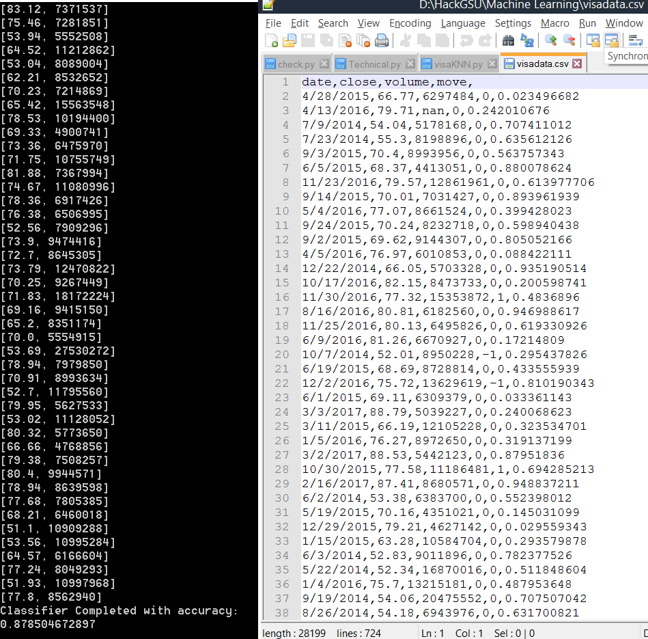Viewport: 648px width, 639px height.
Task: Open the Window menu
Action: [x=624, y=23]
